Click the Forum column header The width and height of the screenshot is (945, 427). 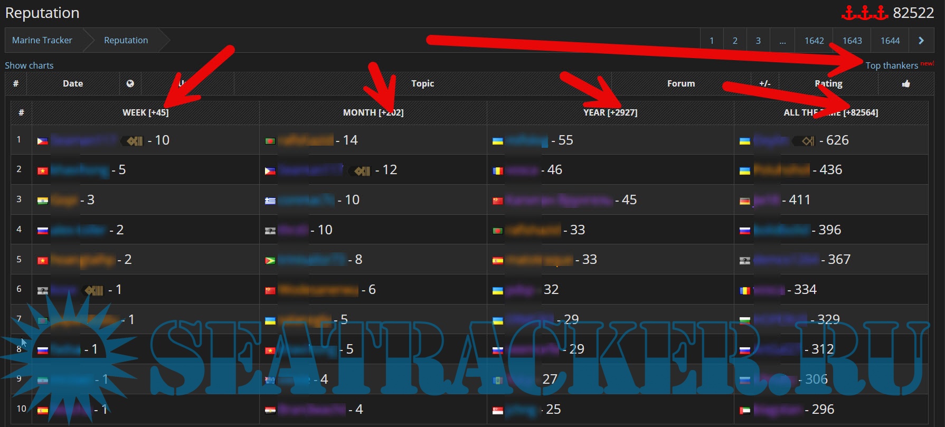(681, 83)
